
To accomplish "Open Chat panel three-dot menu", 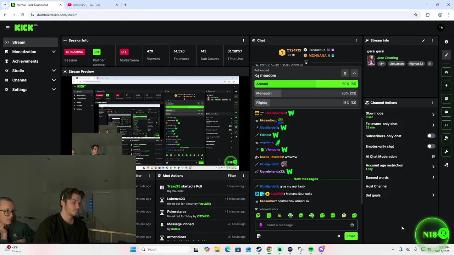I will [357, 40].
